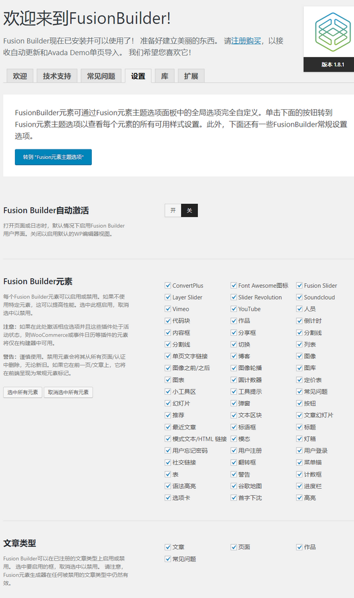
Task: Uncheck the ConvertPlus element
Action: (168, 286)
